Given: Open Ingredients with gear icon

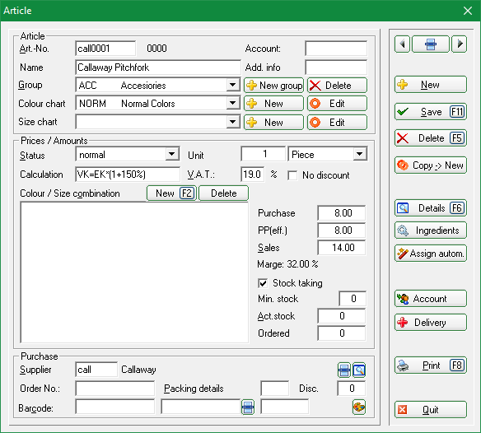Looking at the screenshot, I should click(431, 230).
